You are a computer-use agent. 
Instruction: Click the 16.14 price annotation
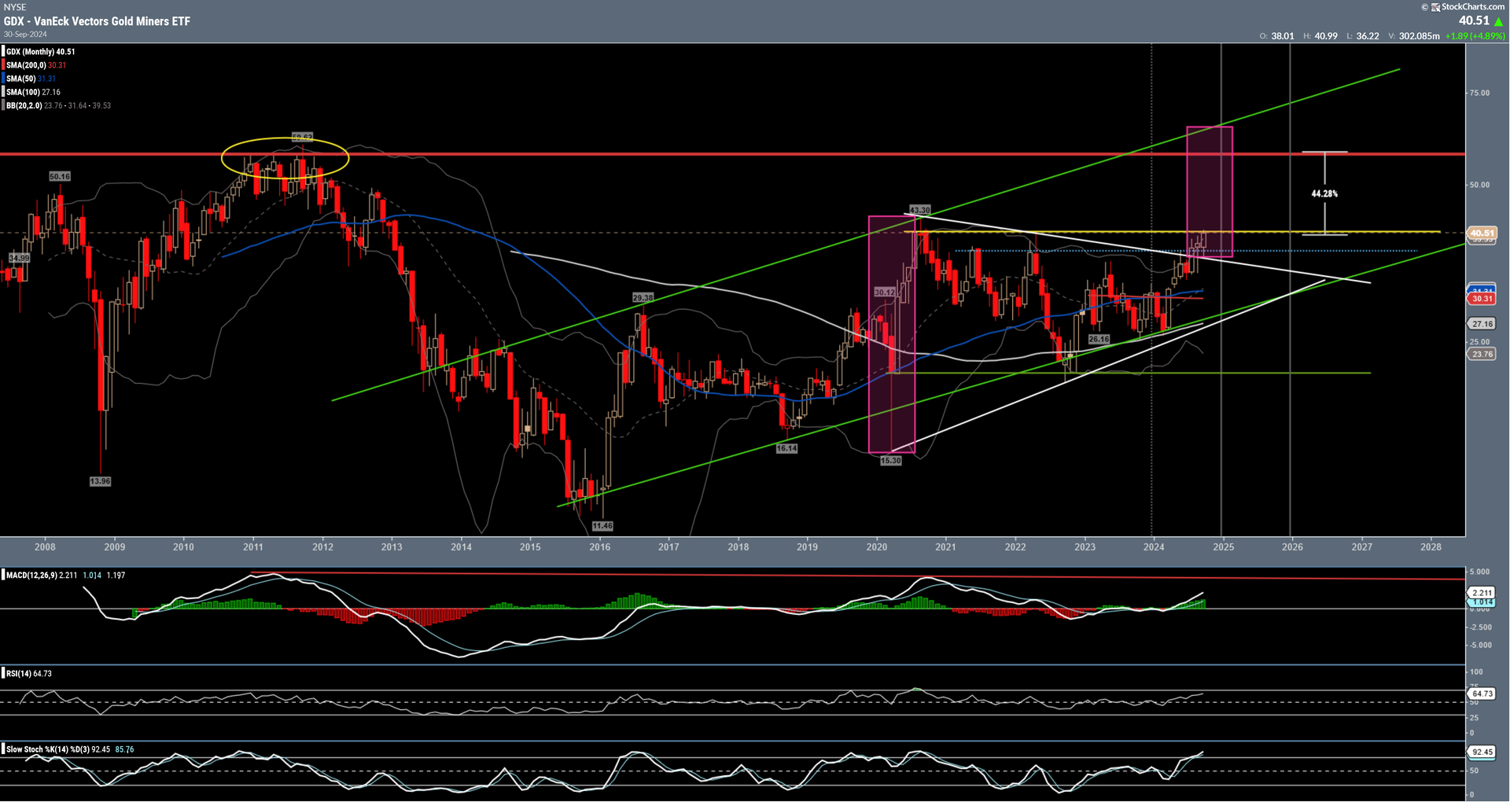pyautogui.click(x=786, y=448)
